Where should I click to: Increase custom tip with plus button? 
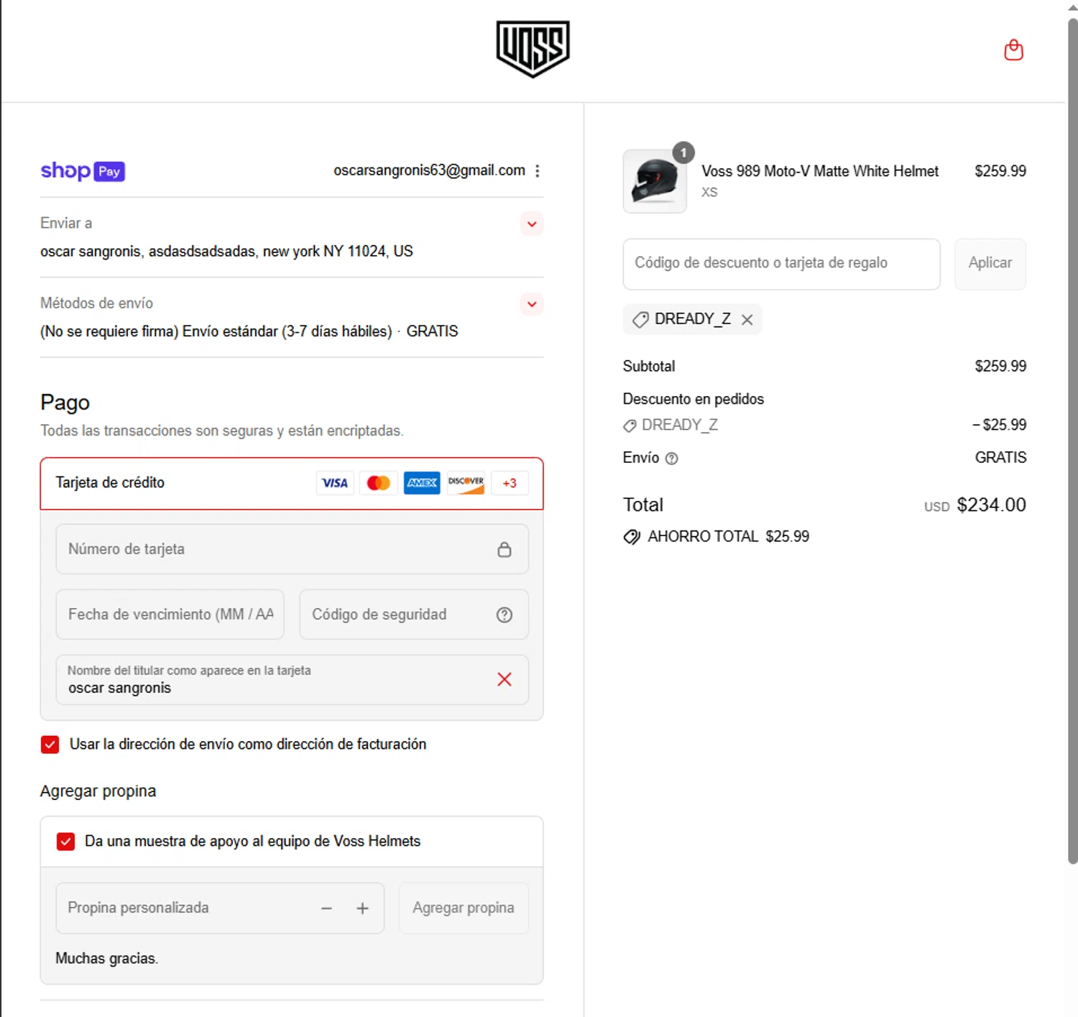362,908
